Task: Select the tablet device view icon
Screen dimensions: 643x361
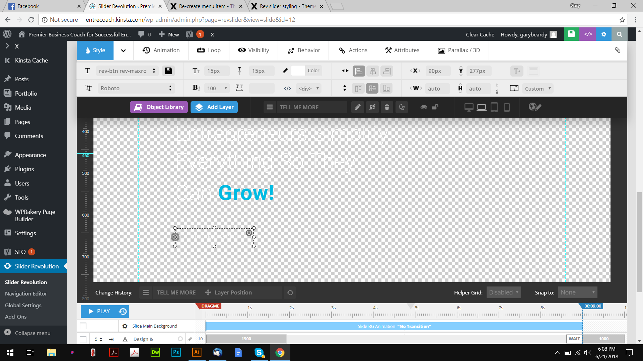Action: [494, 107]
